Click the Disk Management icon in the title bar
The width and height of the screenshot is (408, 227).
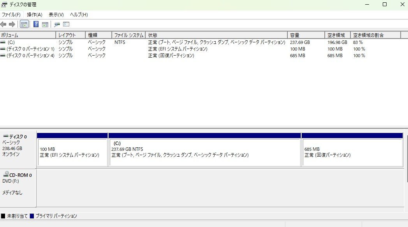click(4, 5)
